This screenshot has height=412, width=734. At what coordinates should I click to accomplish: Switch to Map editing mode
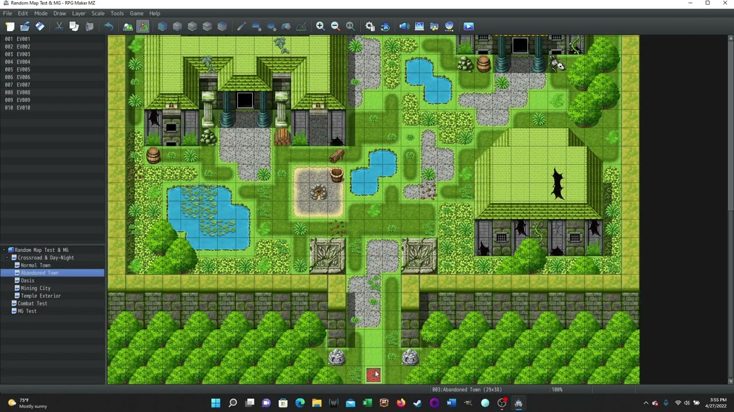(128, 26)
